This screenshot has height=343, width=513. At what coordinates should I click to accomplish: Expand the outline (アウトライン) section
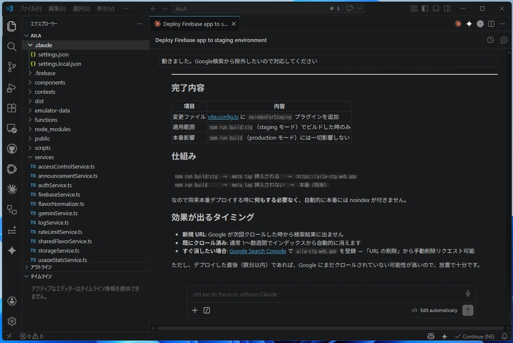[85, 267]
